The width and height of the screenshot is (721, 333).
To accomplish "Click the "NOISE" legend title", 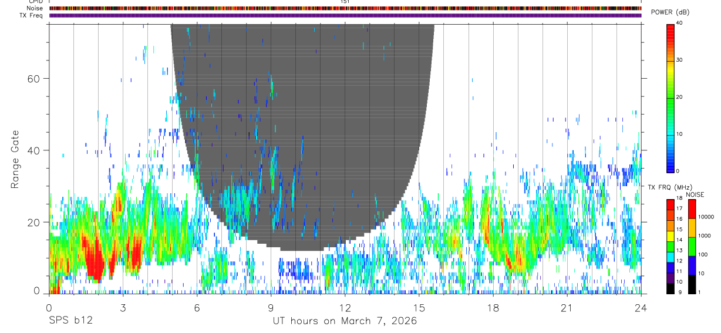I will pyautogui.click(x=695, y=194).
